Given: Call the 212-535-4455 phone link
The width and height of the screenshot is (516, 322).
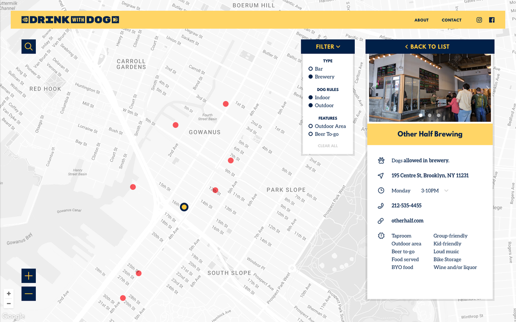Looking at the screenshot, I should [x=406, y=206].
